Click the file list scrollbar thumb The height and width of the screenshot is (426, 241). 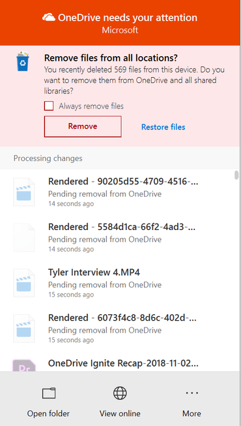[236, 175]
